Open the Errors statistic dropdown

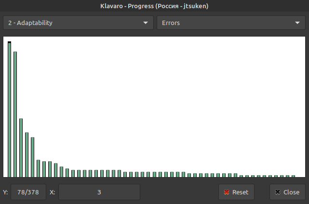pyautogui.click(x=231, y=23)
